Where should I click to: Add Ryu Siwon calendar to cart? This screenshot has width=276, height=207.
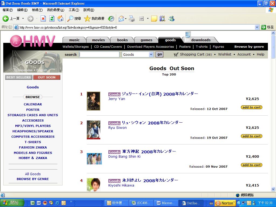(251, 136)
